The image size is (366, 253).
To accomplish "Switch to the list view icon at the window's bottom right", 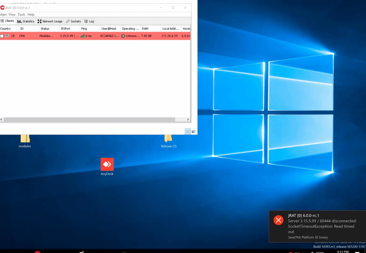I will pos(187,132).
